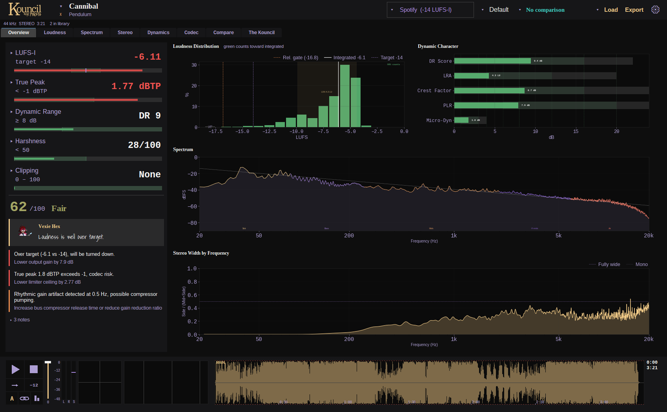Open settings via the gear icon
This screenshot has width=667, height=412.
click(655, 10)
